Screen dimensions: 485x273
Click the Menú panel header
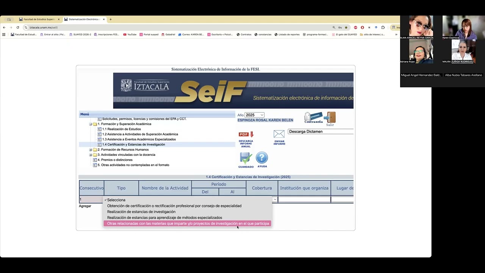click(x=157, y=114)
